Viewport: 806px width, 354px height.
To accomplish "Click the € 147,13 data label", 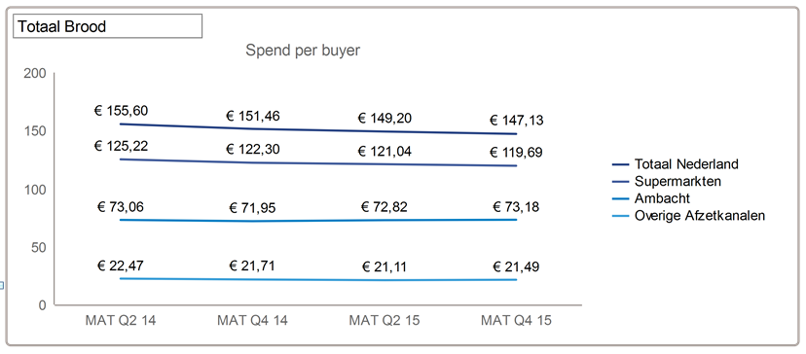I will pyautogui.click(x=516, y=121).
